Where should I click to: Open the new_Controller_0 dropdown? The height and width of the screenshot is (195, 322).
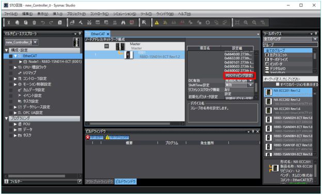tap(35, 42)
